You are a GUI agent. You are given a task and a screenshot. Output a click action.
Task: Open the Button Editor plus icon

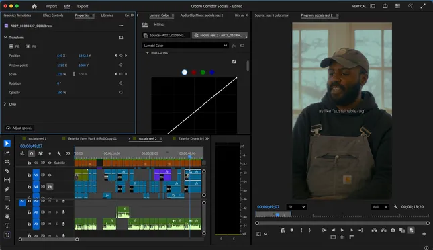[x=424, y=234]
